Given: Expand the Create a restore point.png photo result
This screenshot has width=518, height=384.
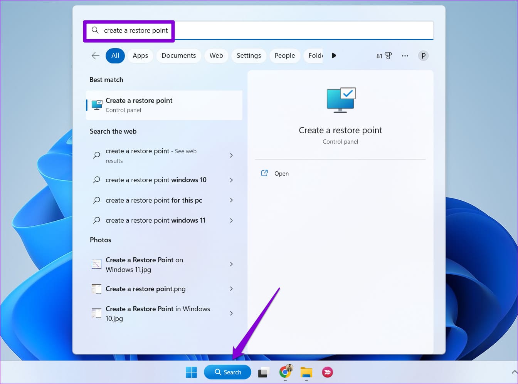Looking at the screenshot, I should click(x=231, y=288).
